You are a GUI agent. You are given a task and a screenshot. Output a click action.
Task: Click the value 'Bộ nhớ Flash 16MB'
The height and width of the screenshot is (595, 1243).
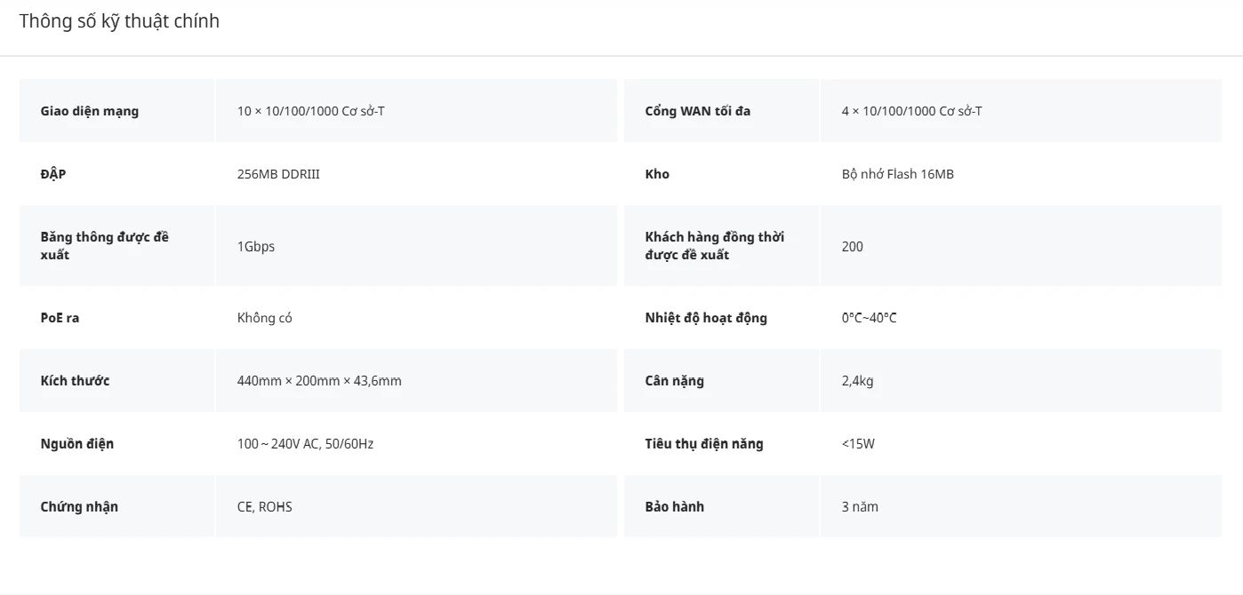click(898, 174)
